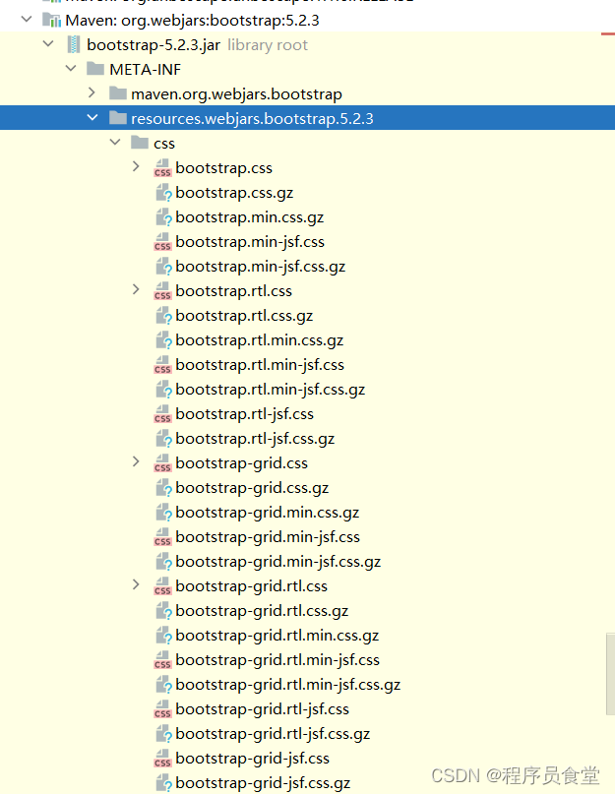615x794 pixels.
Task: Select file bootstrap-grid.rtl.min-jsf.css.gz
Action: (288, 685)
